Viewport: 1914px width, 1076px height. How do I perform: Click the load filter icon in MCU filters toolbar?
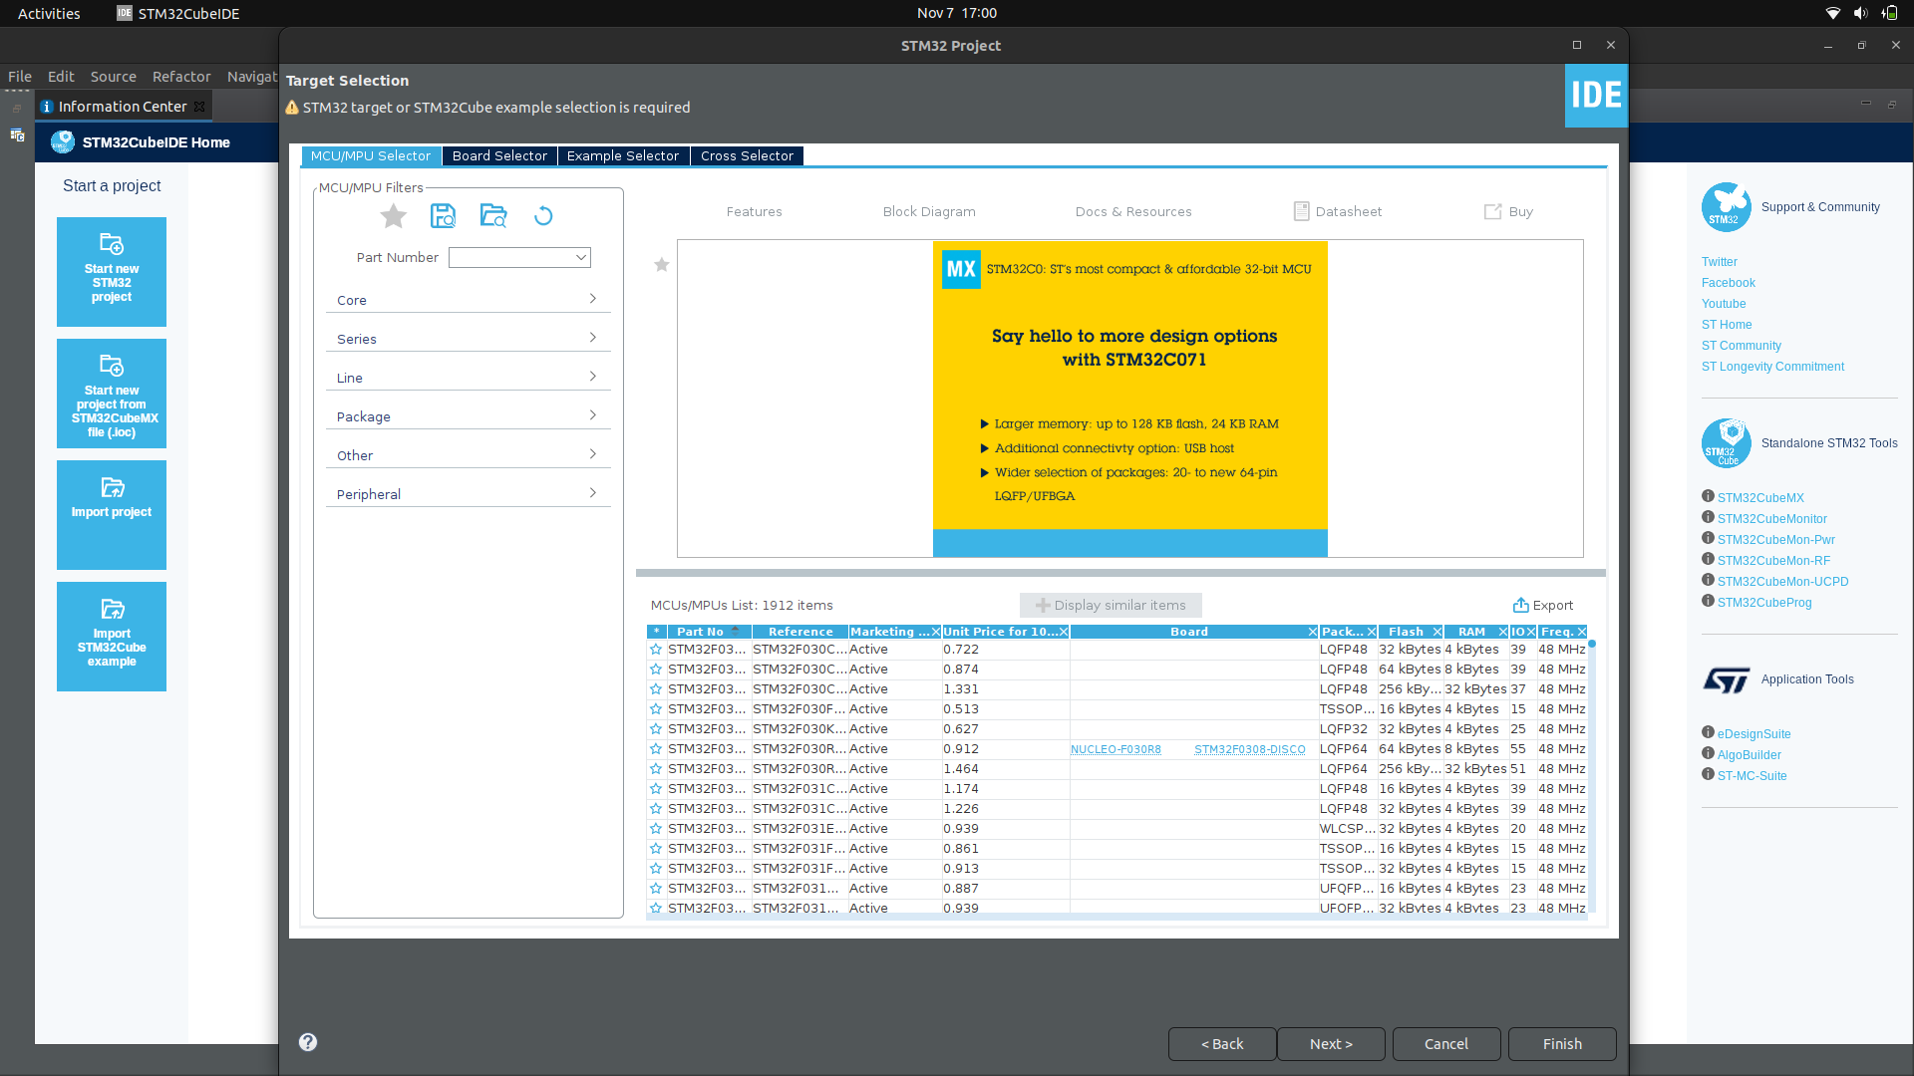493,215
